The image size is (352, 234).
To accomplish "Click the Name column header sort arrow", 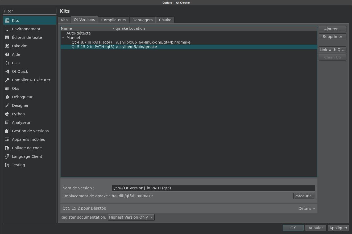I will 113,28.
